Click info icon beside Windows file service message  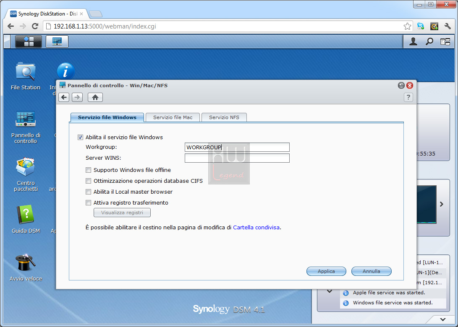[x=346, y=303]
